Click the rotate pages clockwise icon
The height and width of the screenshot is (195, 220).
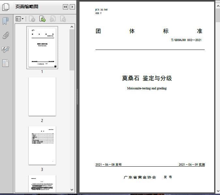(x=63, y=19)
